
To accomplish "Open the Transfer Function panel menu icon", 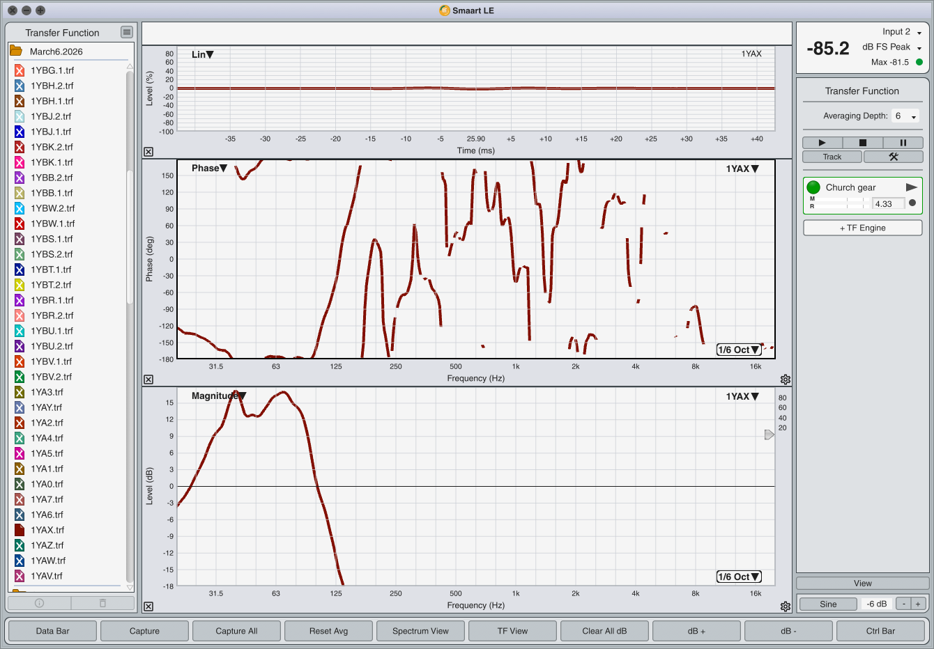I will (x=126, y=32).
